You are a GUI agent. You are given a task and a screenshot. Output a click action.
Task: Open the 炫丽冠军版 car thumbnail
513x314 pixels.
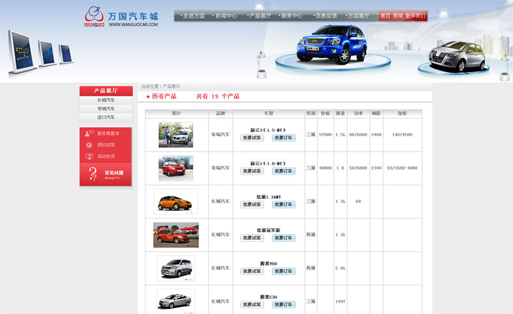coord(176,235)
